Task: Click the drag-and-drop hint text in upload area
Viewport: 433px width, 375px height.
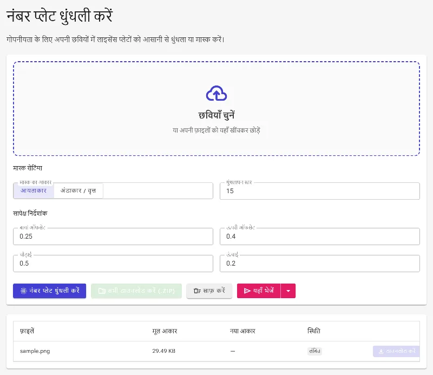Action: (216, 130)
